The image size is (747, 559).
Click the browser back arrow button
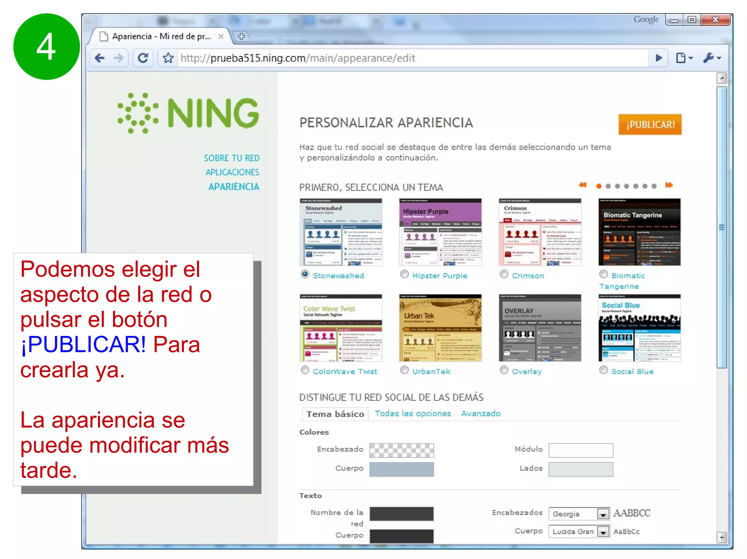click(99, 58)
